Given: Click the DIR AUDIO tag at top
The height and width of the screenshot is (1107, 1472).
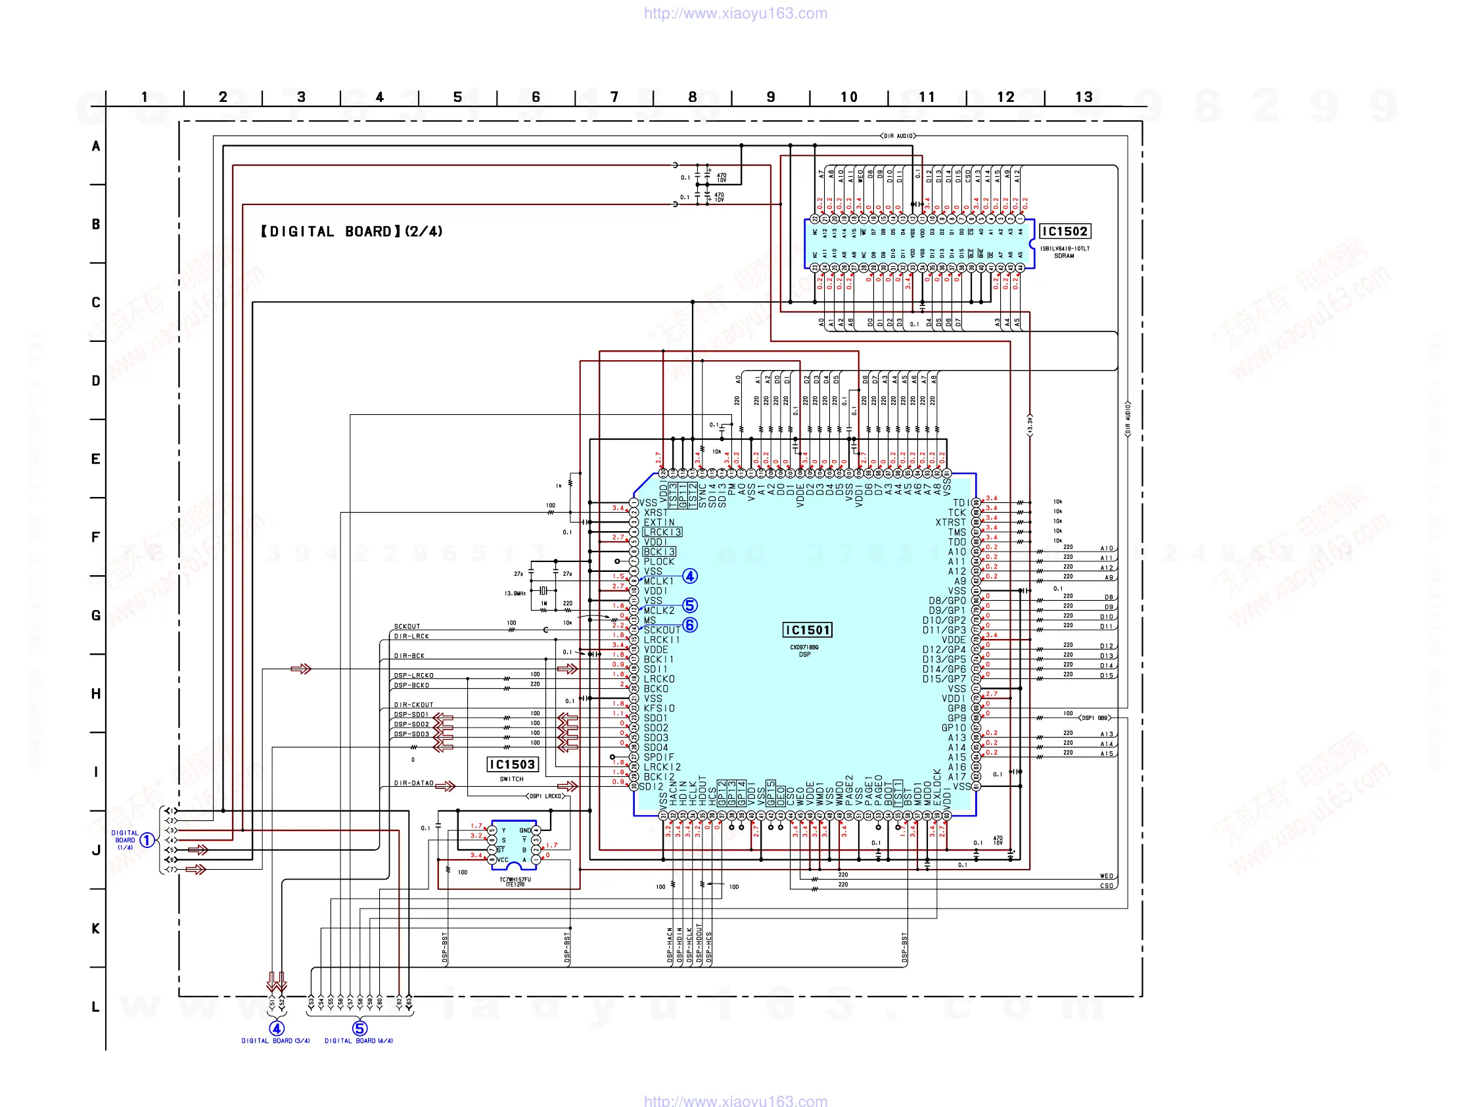Looking at the screenshot, I should point(898,136).
